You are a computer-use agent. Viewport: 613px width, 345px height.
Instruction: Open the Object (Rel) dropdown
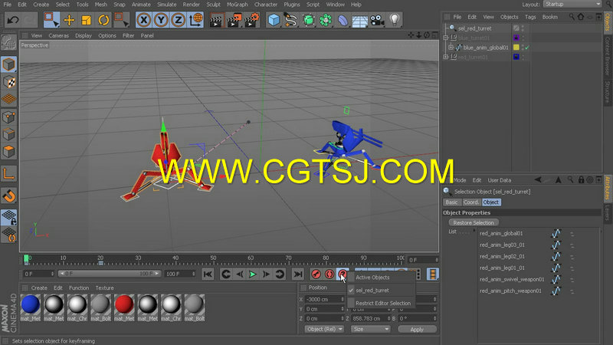tap(324, 330)
